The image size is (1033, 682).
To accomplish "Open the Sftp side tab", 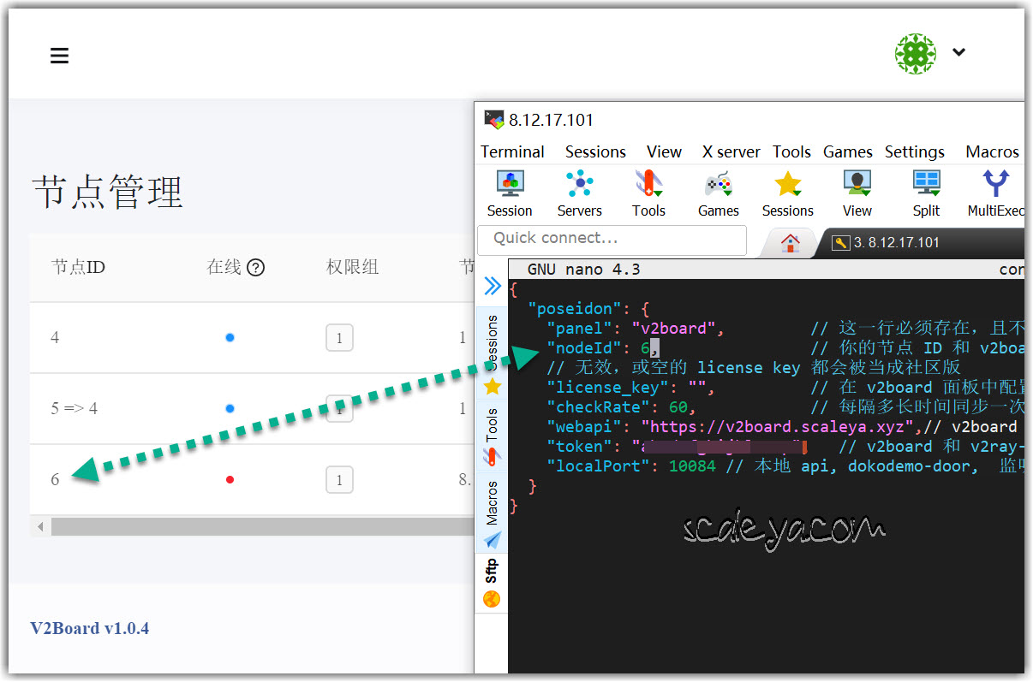I will coord(492,582).
